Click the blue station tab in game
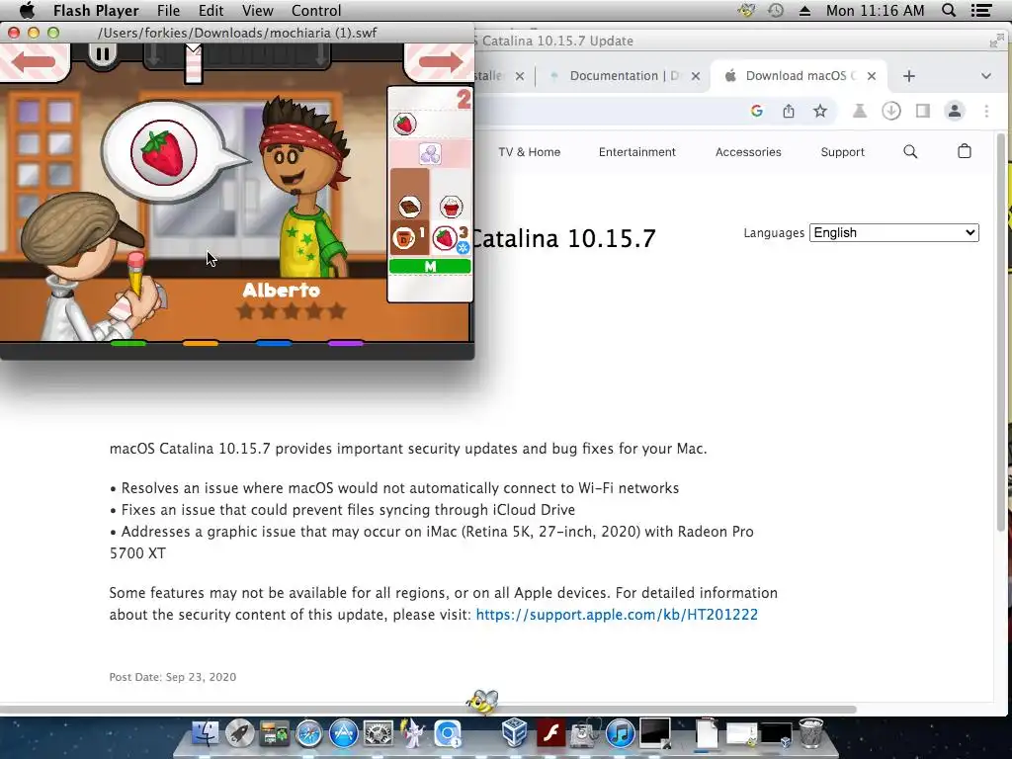 pos(274,343)
